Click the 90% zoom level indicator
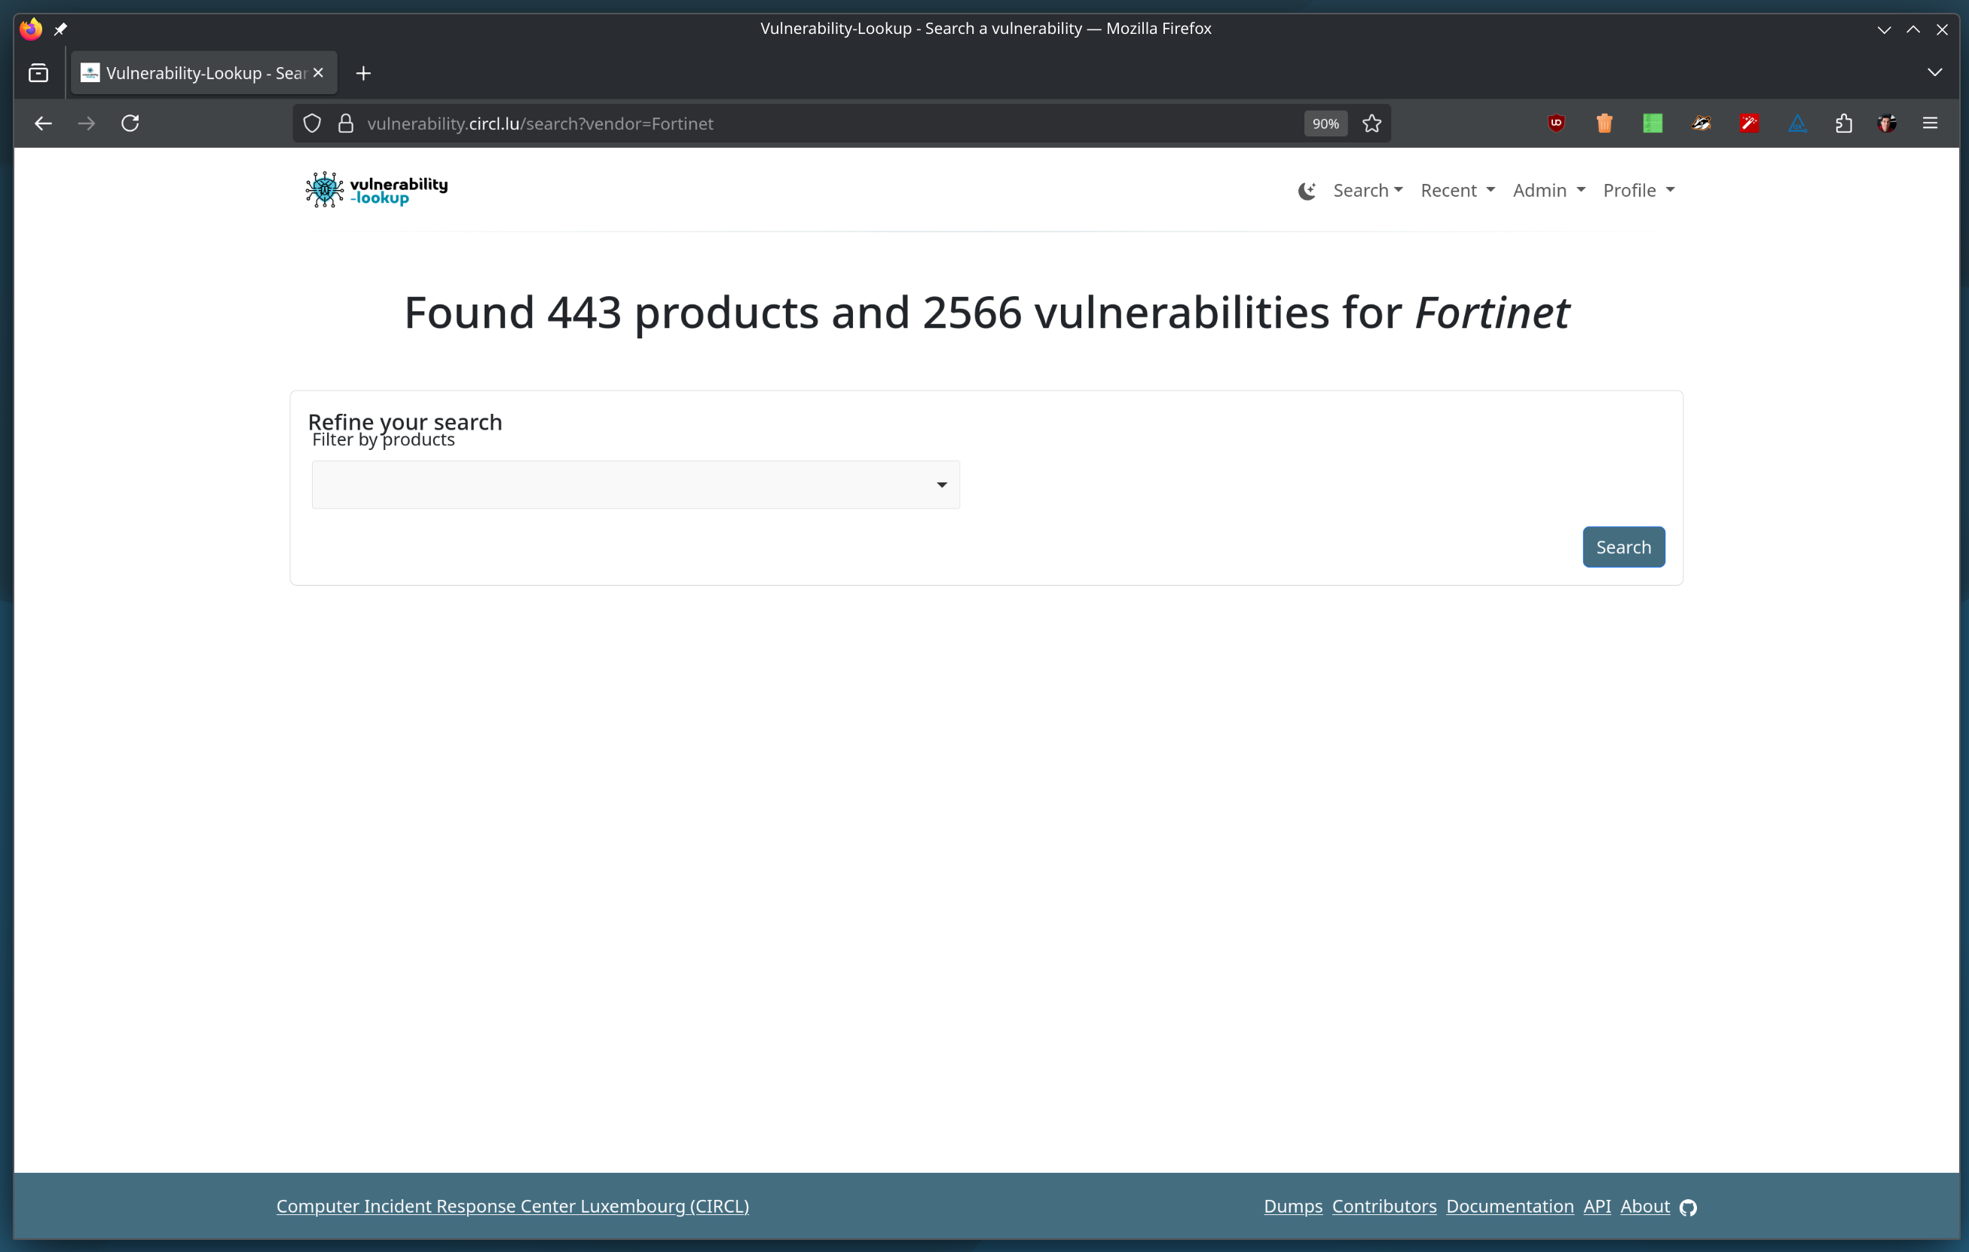 [x=1325, y=124]
